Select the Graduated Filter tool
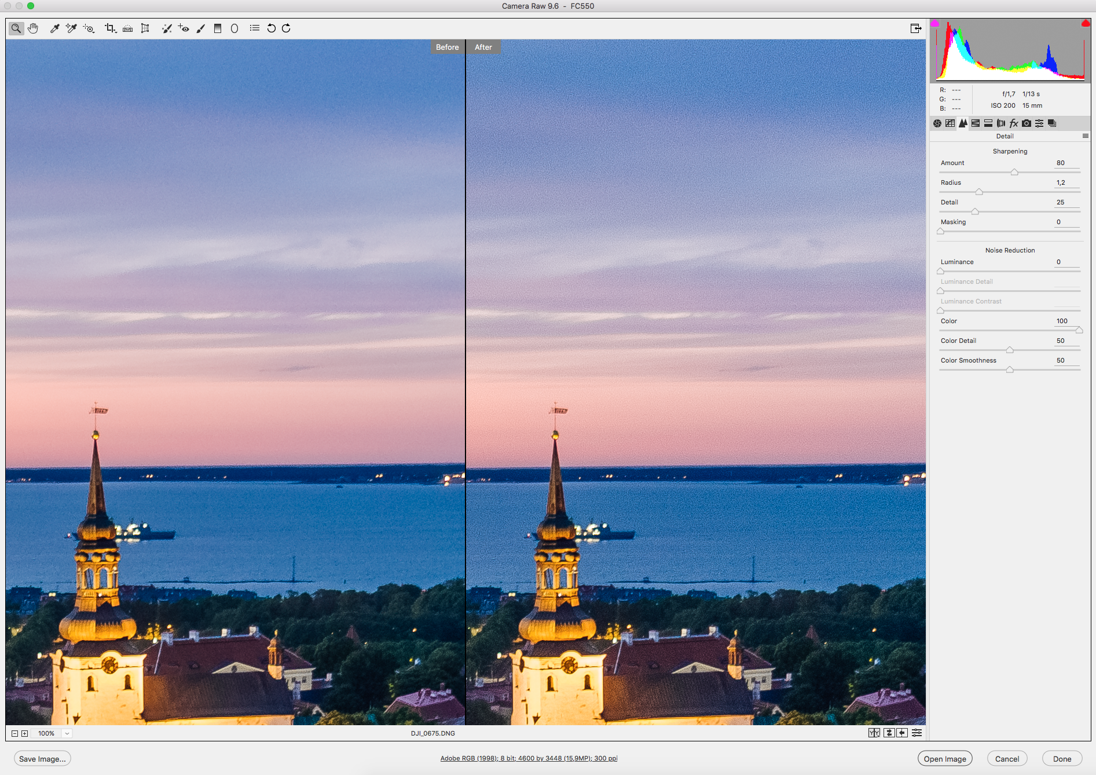 (x=218, y=28)
